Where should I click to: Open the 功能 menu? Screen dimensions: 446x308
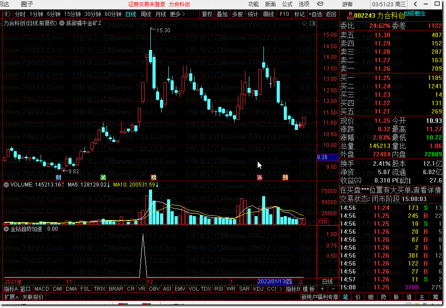(x=253, y=4)
